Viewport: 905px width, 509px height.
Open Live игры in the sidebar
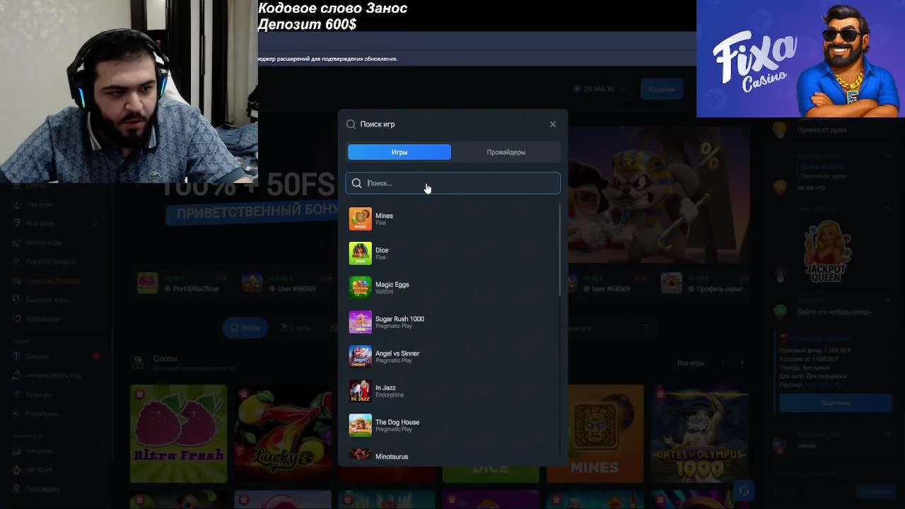point(40,204)
